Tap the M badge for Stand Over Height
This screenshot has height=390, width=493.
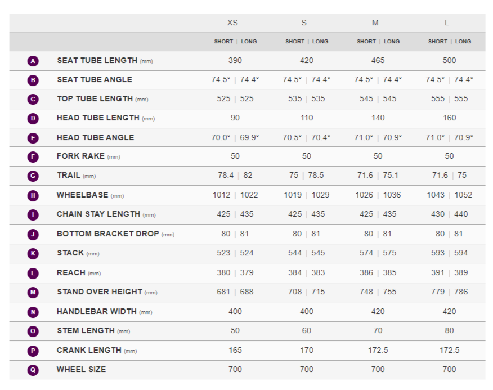tap(33, 292)
